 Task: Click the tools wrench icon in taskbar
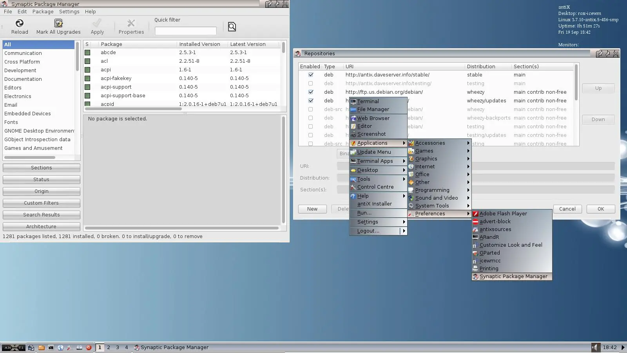pyautogui.click(x=69, y=348)
